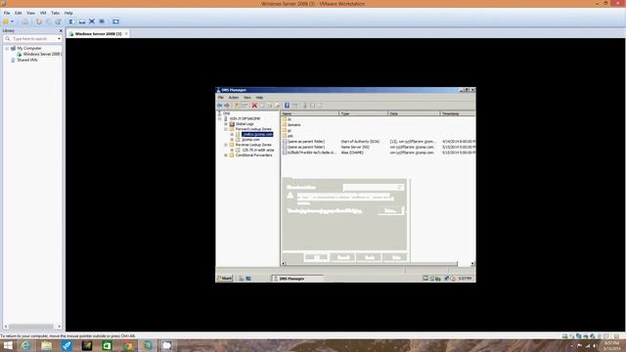Open DNS Manager File menu
This screenshot has height=352, width=626.
221,98
